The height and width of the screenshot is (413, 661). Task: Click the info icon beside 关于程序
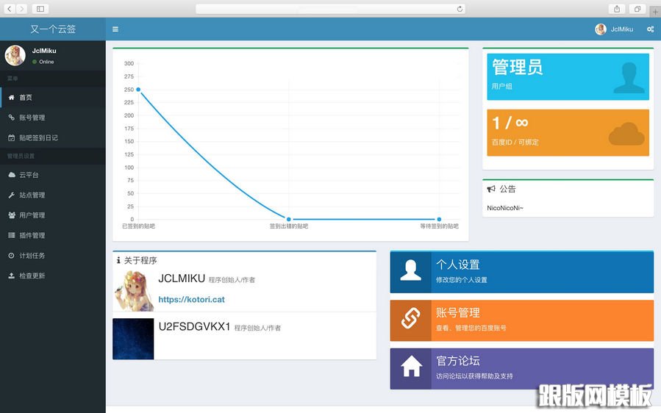point(118,260)
